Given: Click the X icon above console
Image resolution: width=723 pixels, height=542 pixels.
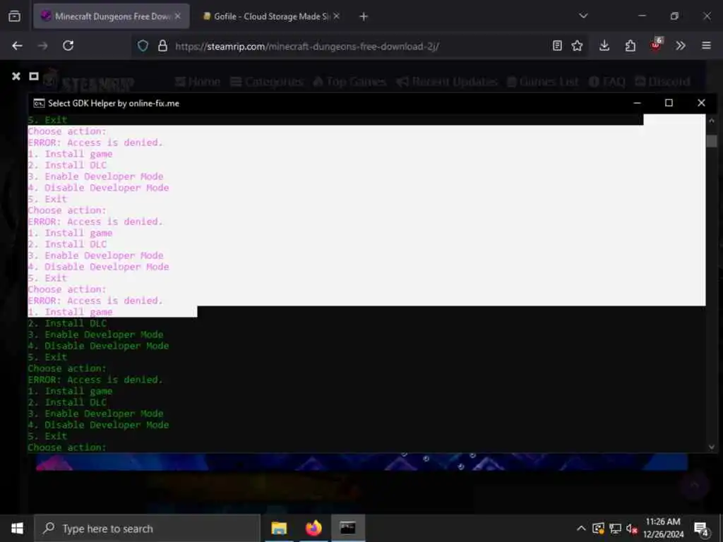Looking at the screenshot, I should [x=16, y=76].
